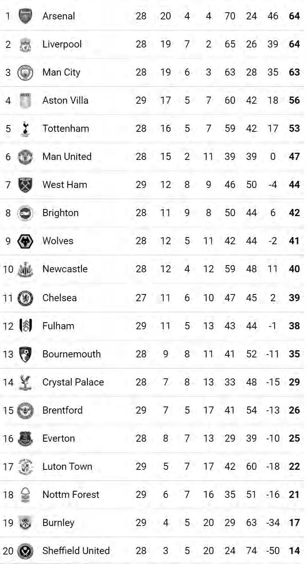The height and width of the screenshot is (564, 307).
Task: Select the Crystal Palace eagle crest
Action: coord(25,382)
